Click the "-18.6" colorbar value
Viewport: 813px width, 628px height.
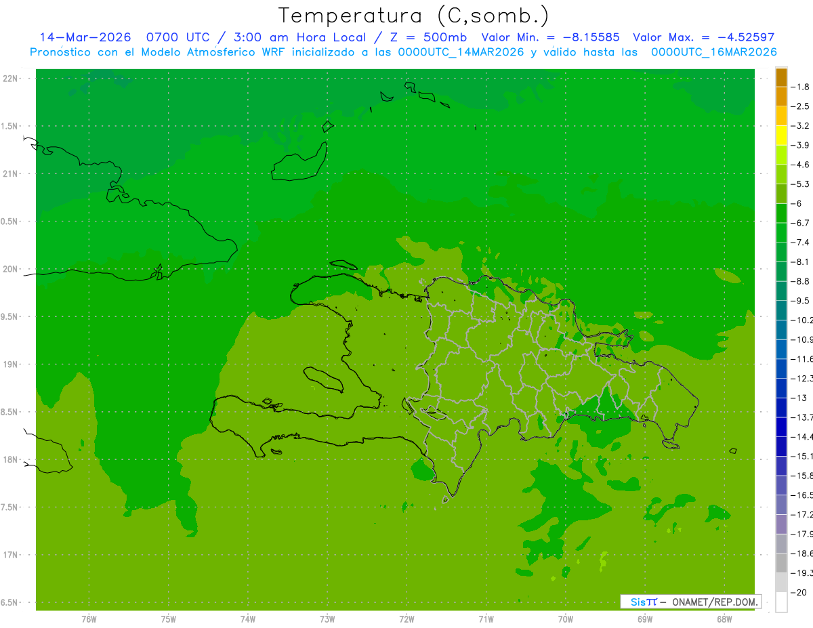coord(802,553)
